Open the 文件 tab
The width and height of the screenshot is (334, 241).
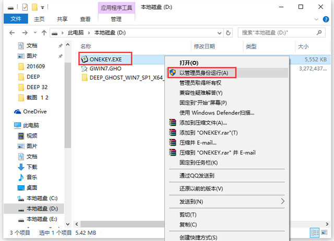click(x=16, y=19)
